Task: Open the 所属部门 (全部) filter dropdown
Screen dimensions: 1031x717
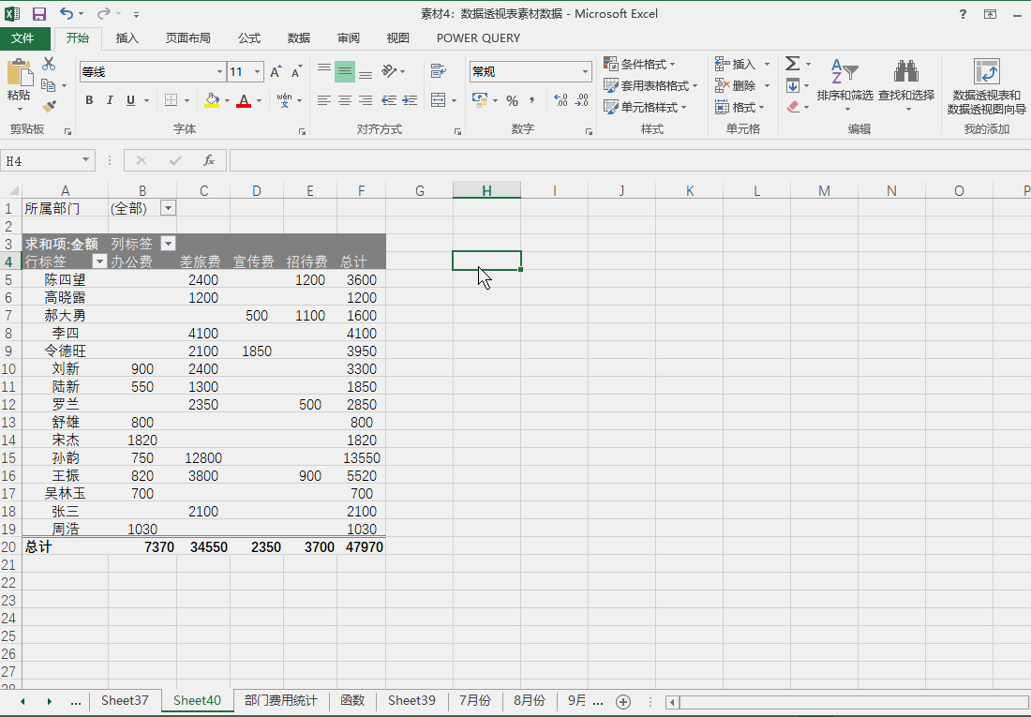Action: (167, 207)
